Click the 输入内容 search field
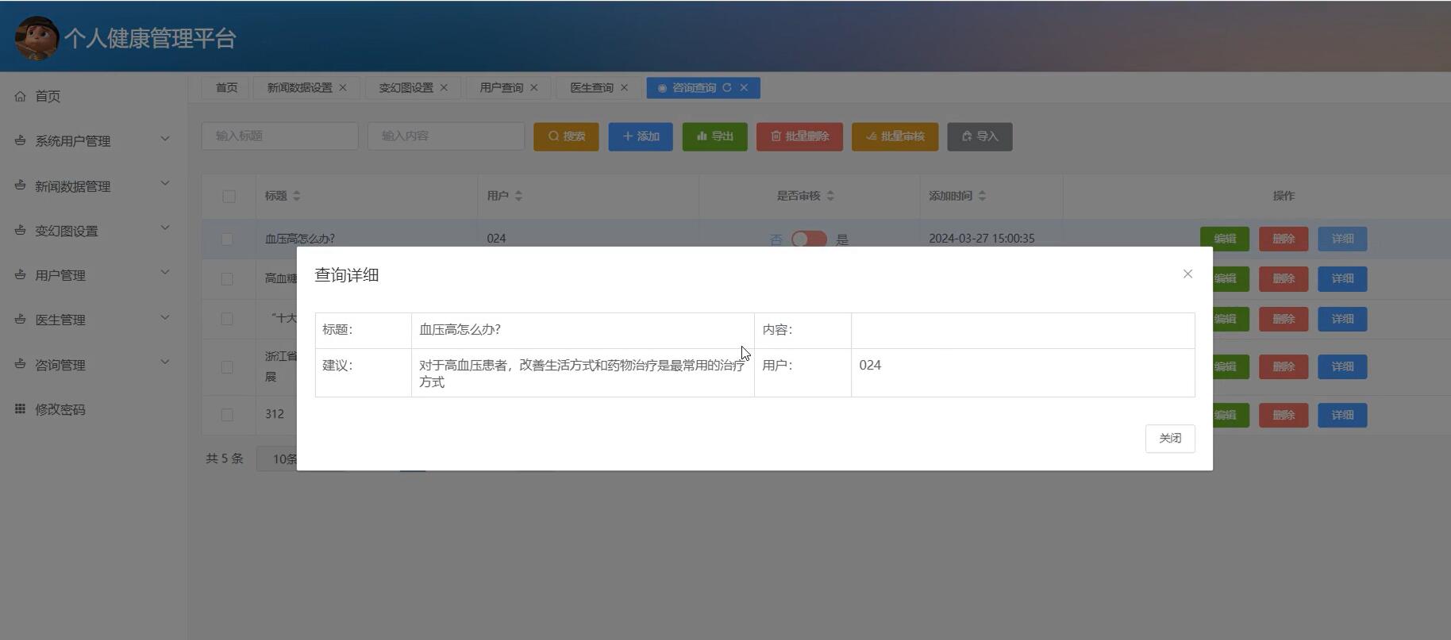 [x=446, y=136]
